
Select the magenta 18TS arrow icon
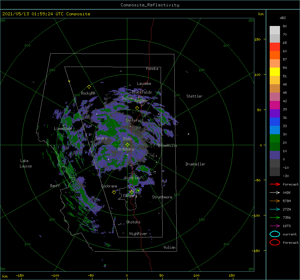click(275, 226)
